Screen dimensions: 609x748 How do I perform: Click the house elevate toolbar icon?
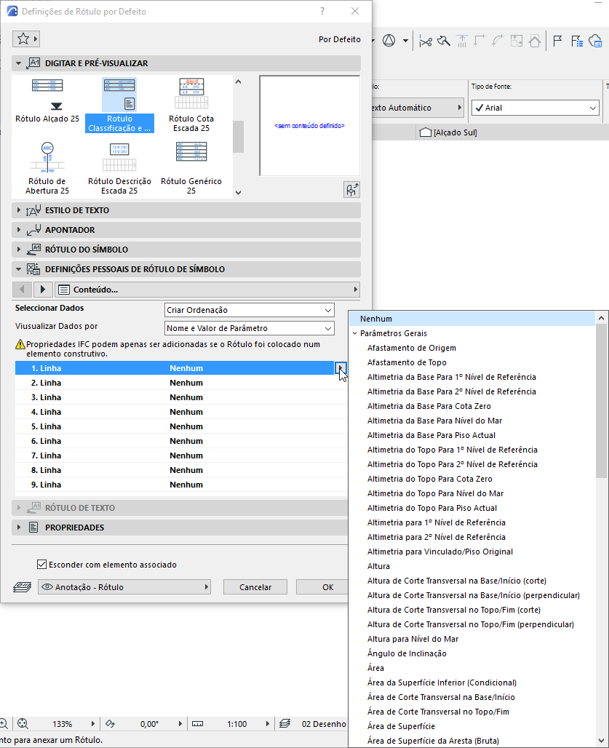[535, 41]
